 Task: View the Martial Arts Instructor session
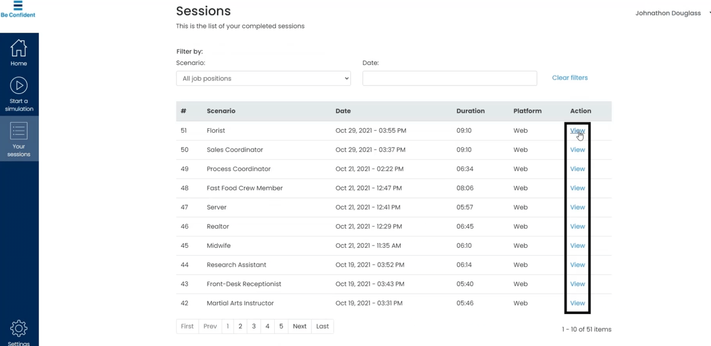pyautogui.click(x=577, y=303)
